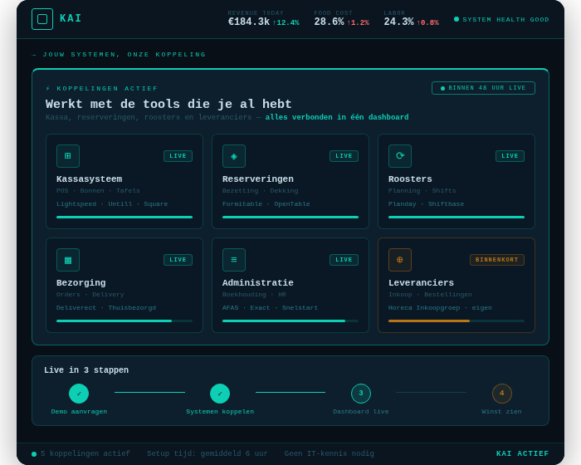Click the Leveranciers card title

coord(421,283)
